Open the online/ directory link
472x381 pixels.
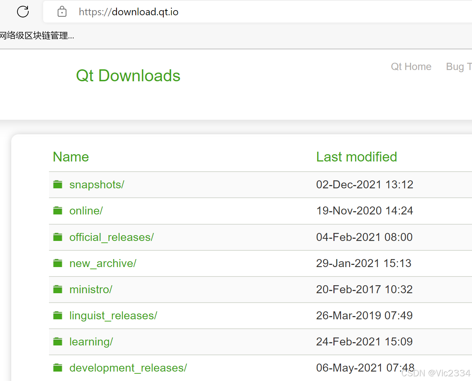point(86,211)
